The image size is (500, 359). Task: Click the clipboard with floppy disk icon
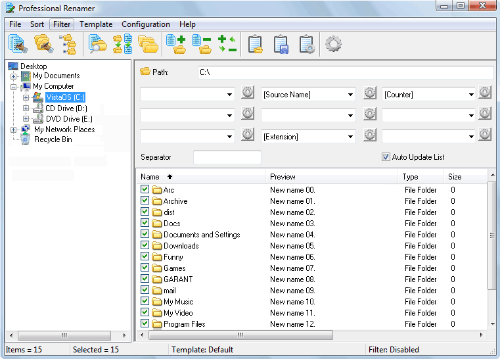coord(281,44)
